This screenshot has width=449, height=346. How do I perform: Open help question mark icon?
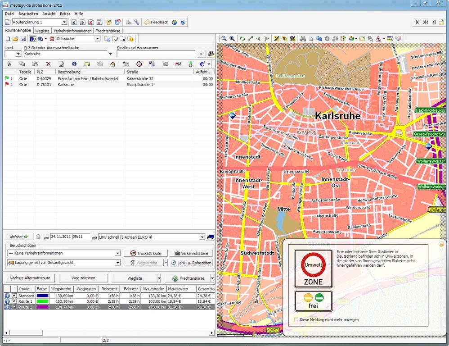pyautogui.click(x=183, y=22)
